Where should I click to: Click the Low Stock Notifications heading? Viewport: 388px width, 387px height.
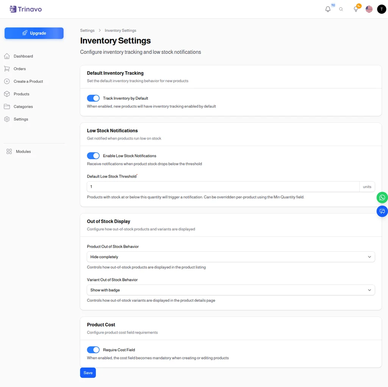(x=112, y=130)
